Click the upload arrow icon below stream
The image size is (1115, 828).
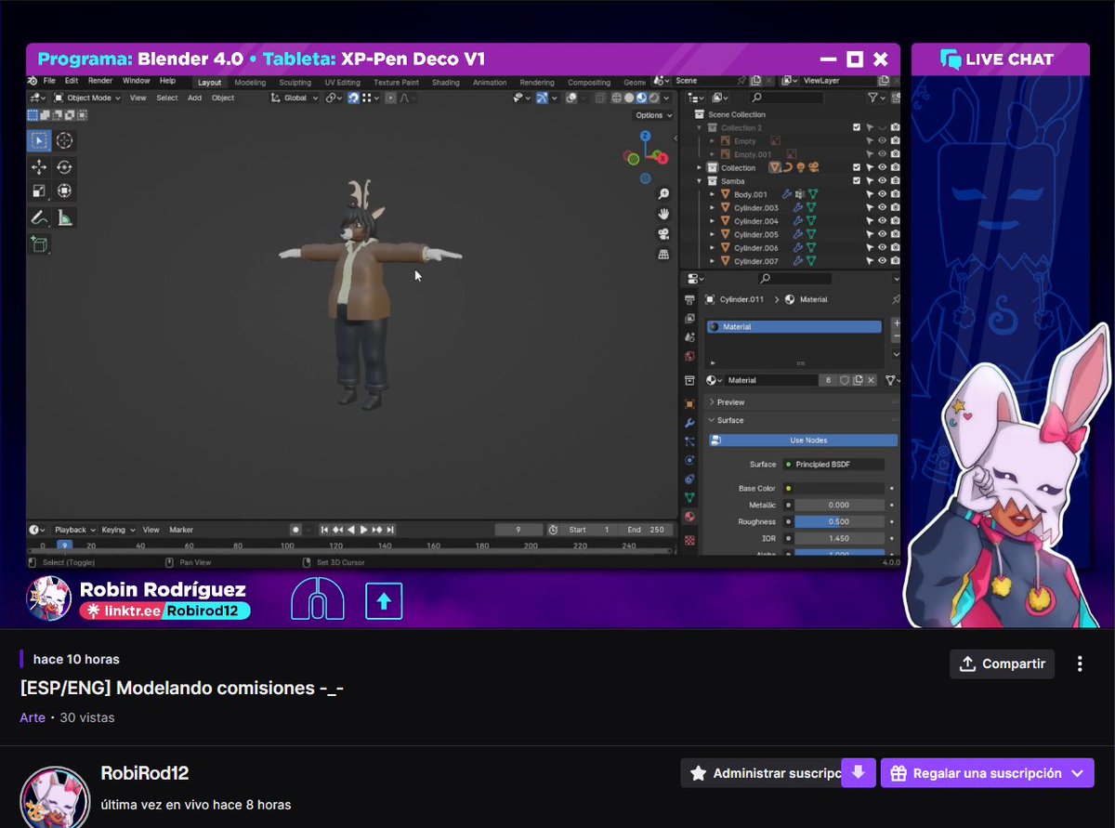(384, 601)
